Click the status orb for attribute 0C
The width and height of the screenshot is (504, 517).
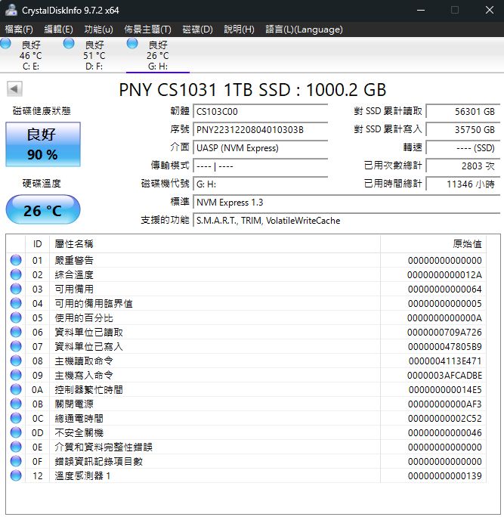pos(16,418)
